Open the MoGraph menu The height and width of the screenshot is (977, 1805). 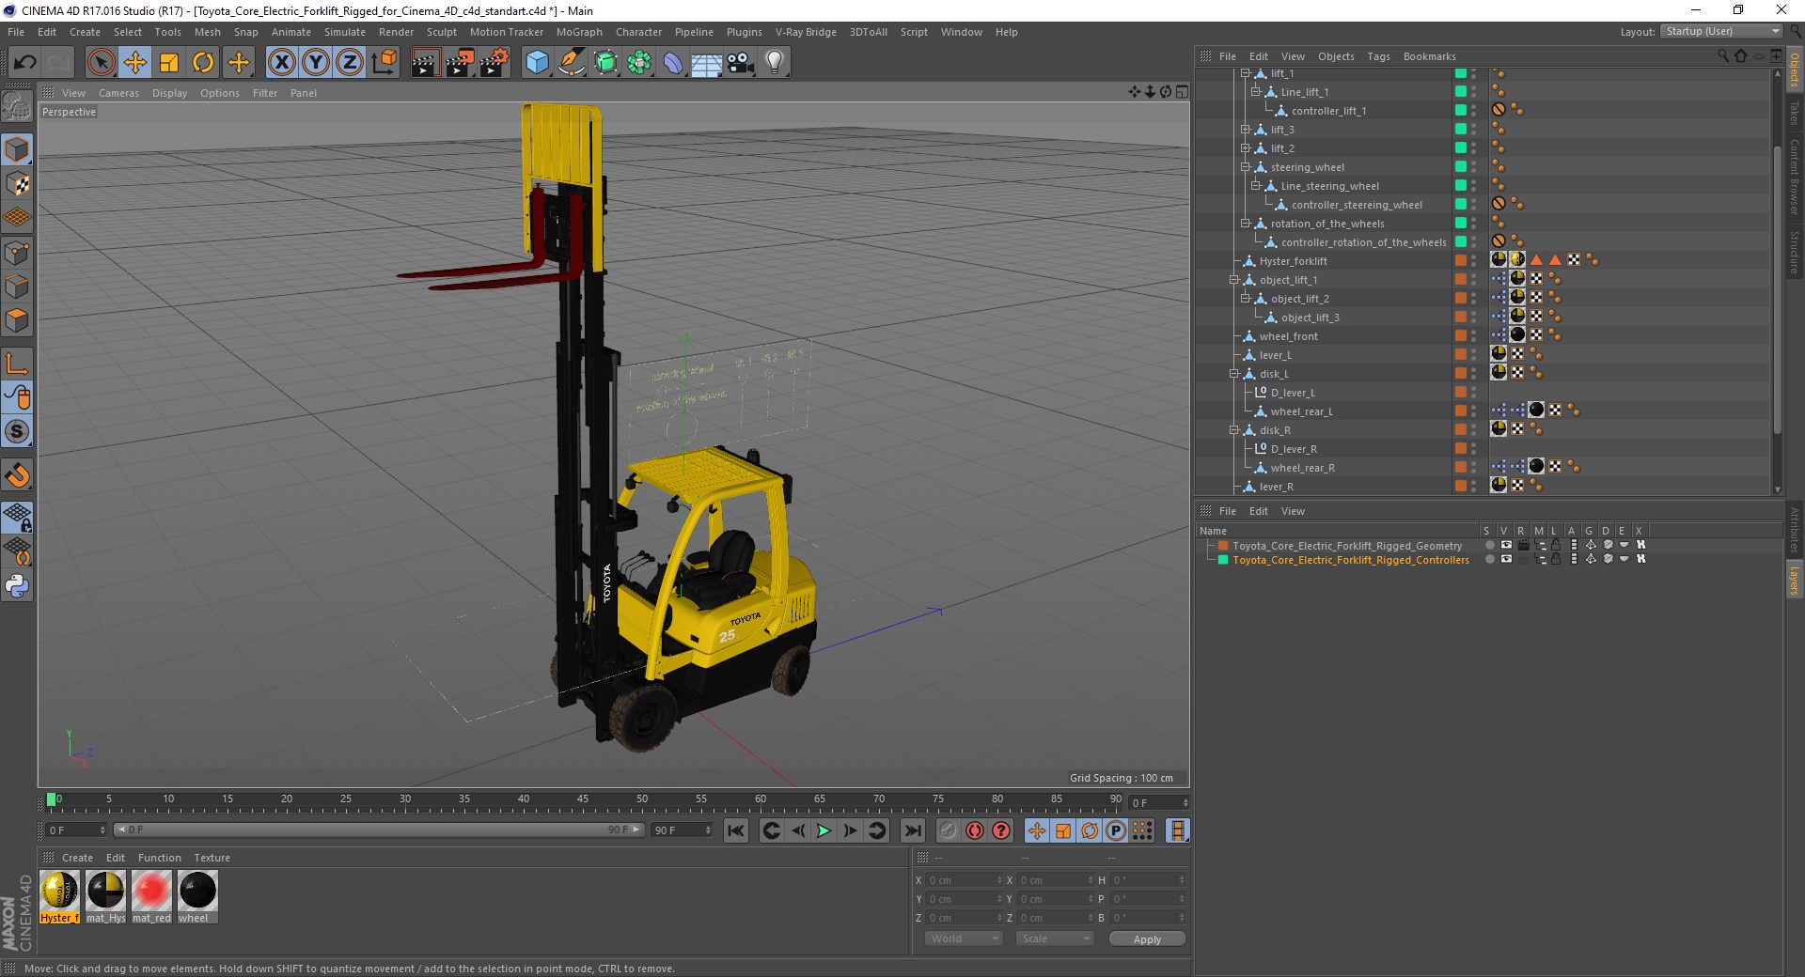pos(579,32)
